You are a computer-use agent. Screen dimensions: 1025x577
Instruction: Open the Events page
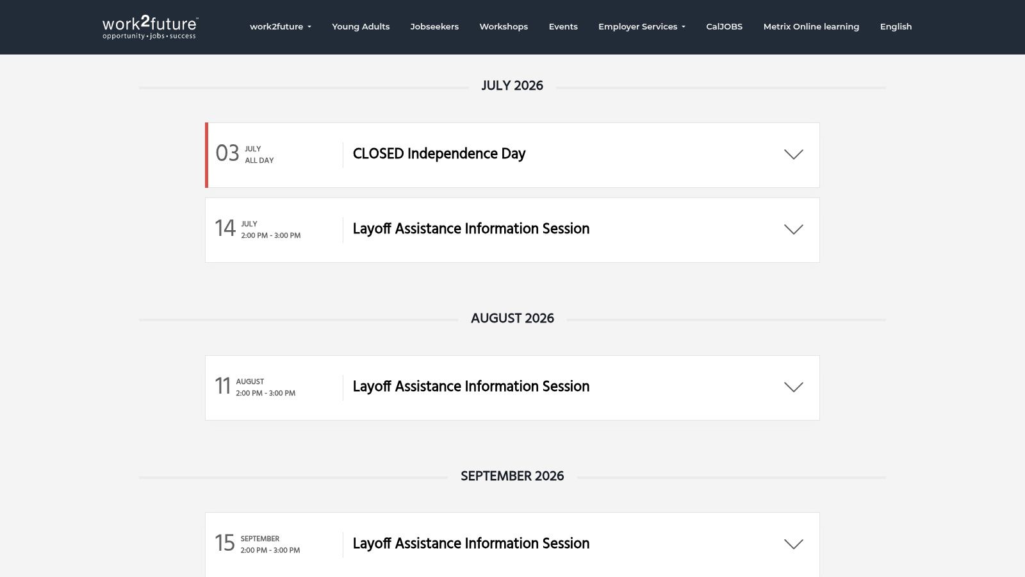[563, 26]
